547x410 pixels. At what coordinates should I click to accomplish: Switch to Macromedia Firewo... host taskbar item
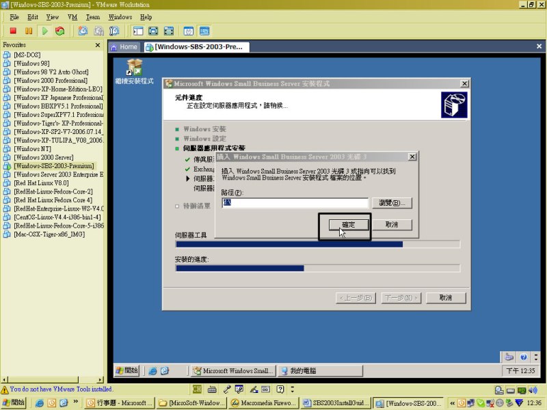tap(263, 403)
